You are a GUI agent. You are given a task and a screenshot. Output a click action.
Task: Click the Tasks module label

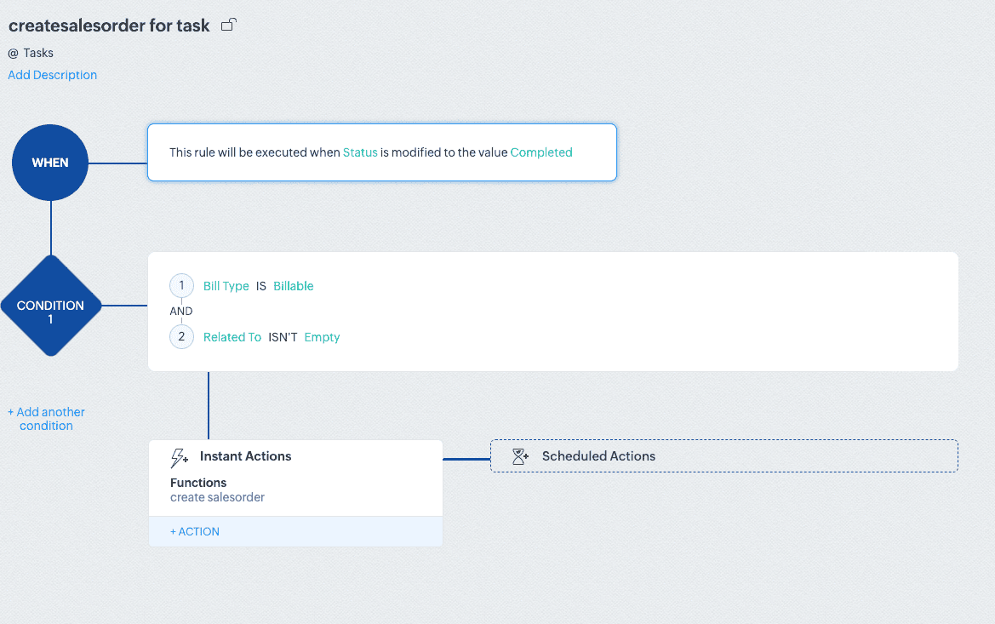[38, 53]
